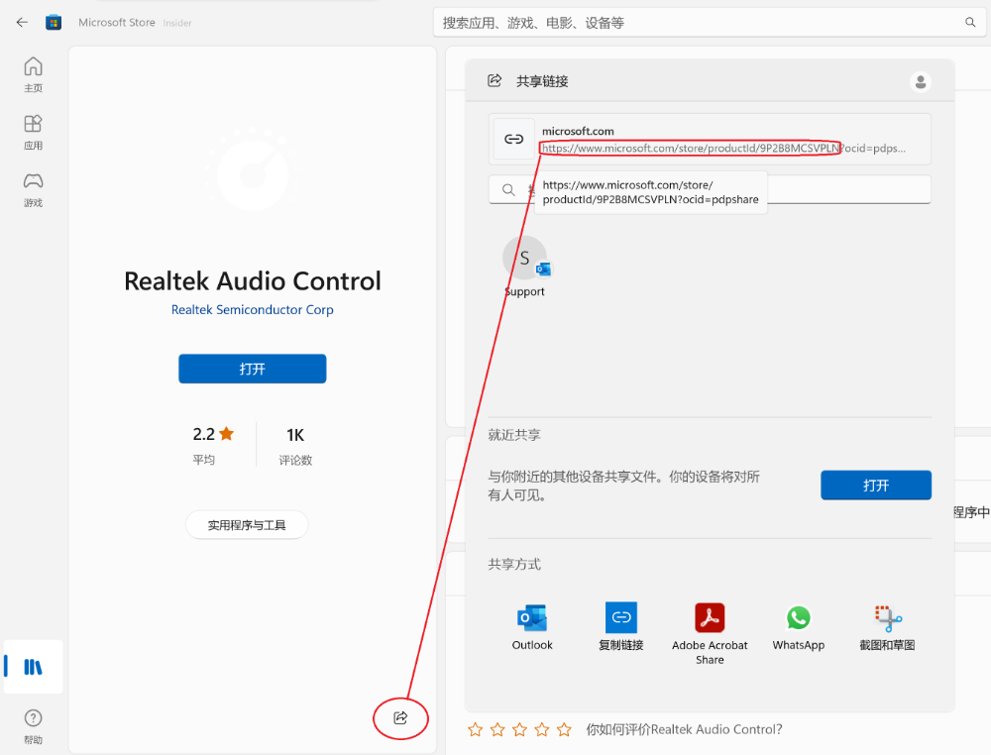Open the Apps (应用) sidebar section
This screenshot has width=991, height=755.
click(33, 132)
